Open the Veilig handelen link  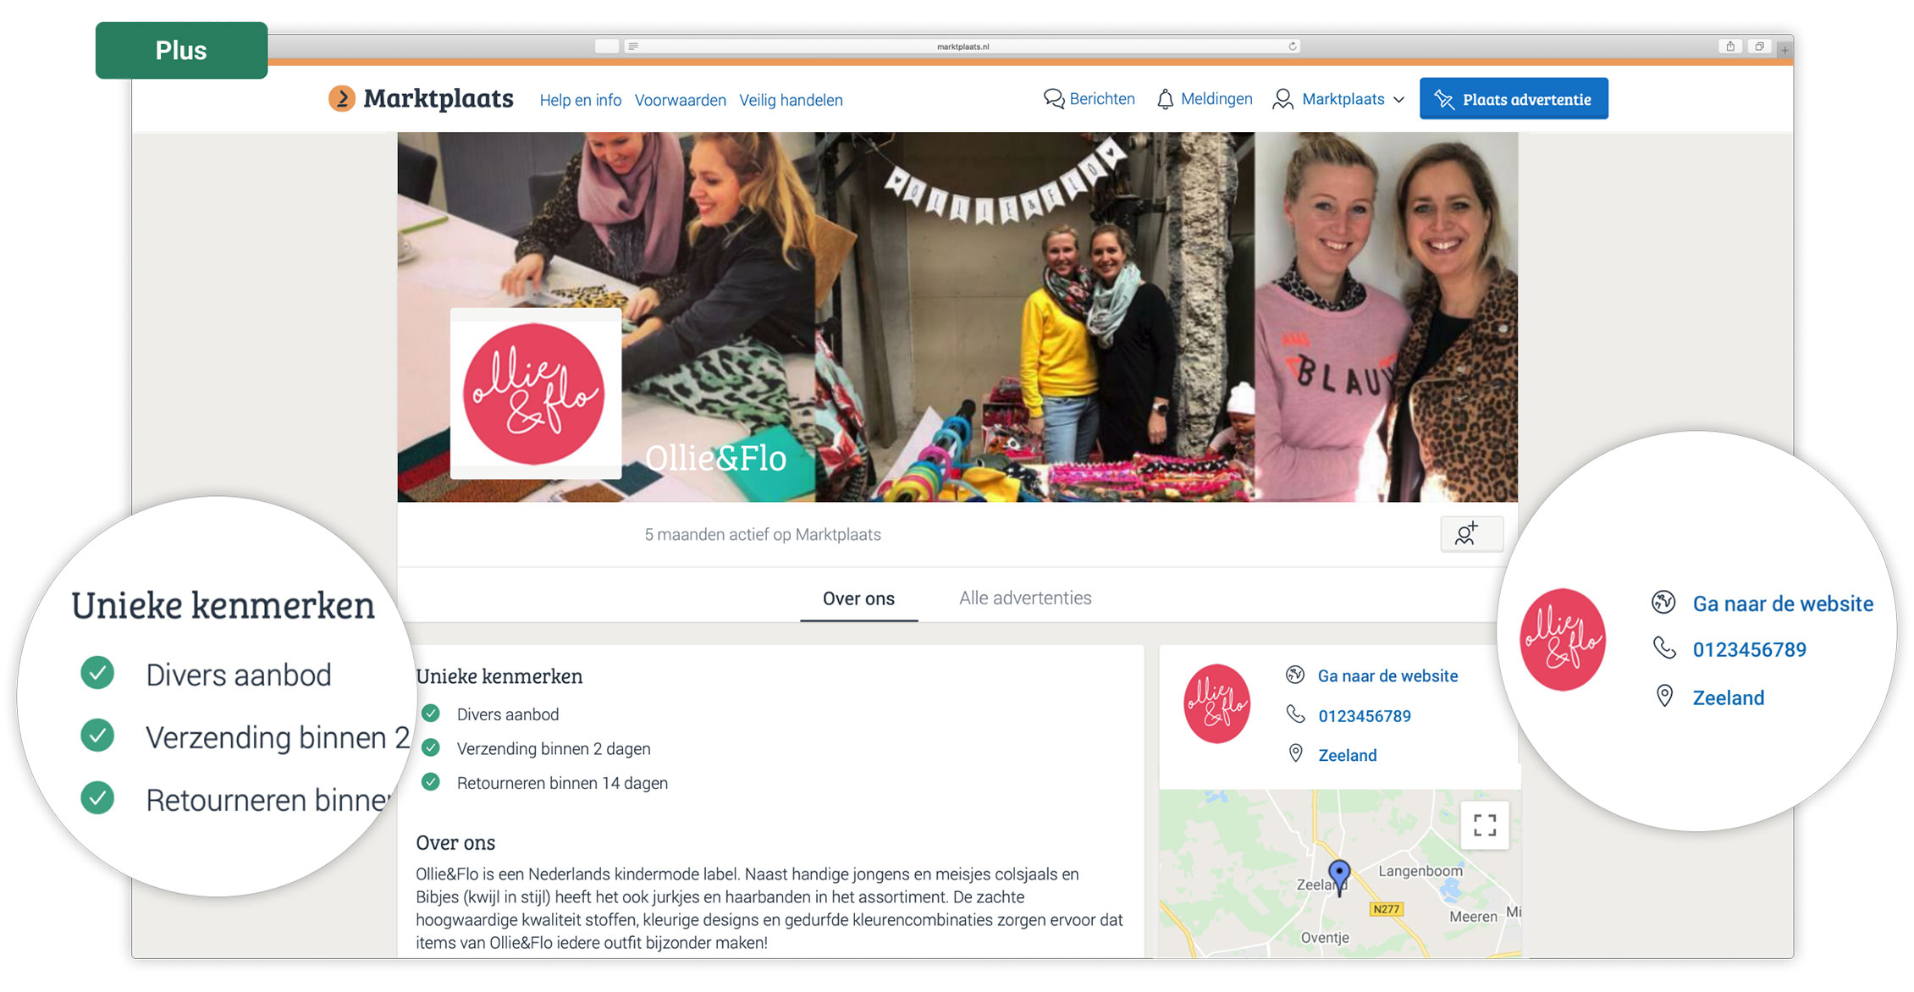point(791,100)
